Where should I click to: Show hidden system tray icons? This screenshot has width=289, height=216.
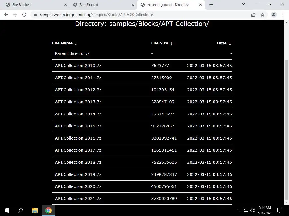239,210
